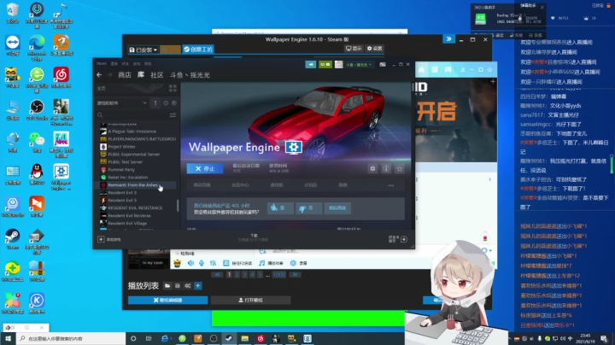Click 设置 settings button in Wallpaper Engine
This screenshot has width=615, height=345.
coord(375,48)
